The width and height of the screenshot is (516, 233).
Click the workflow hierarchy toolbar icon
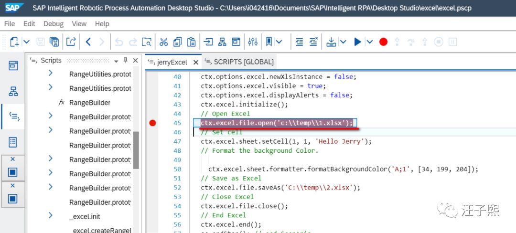click(x=223, y=42)
